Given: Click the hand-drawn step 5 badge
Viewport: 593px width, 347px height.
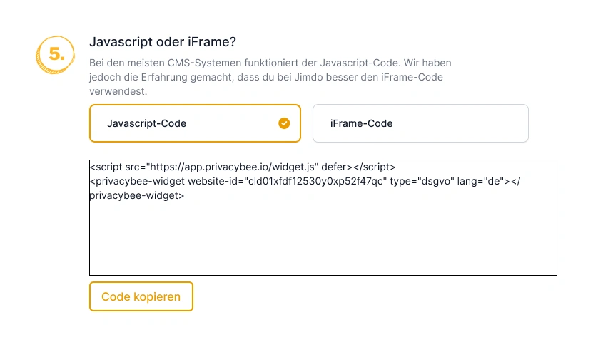Looking at the screenshot, I should [x=55, y=54].
